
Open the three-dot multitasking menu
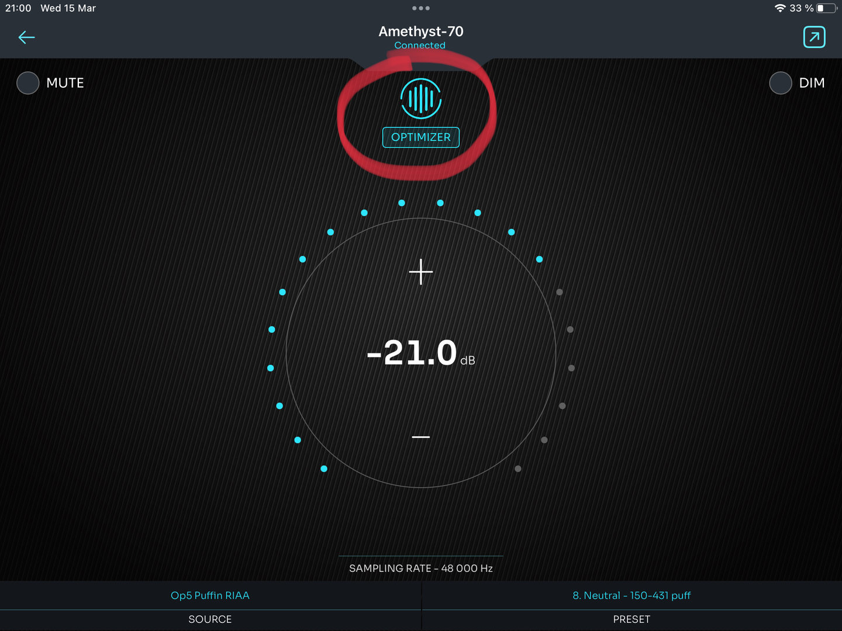coord(421,8)
